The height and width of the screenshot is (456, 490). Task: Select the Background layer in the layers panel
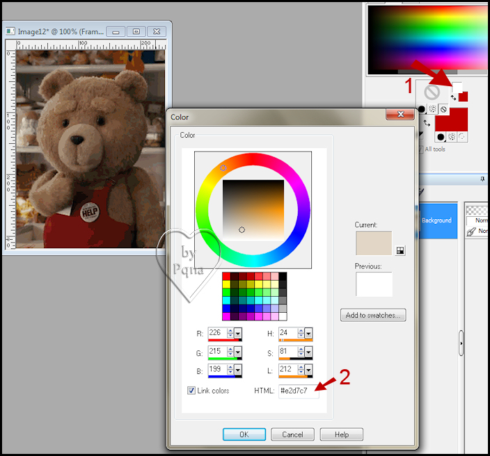pos(436,220)
